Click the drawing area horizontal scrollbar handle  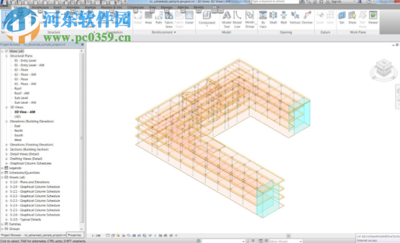coord(288,236)
